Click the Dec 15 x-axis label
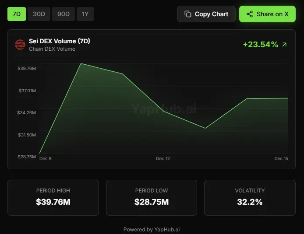The image size is (304, 234). coord(281,158)
